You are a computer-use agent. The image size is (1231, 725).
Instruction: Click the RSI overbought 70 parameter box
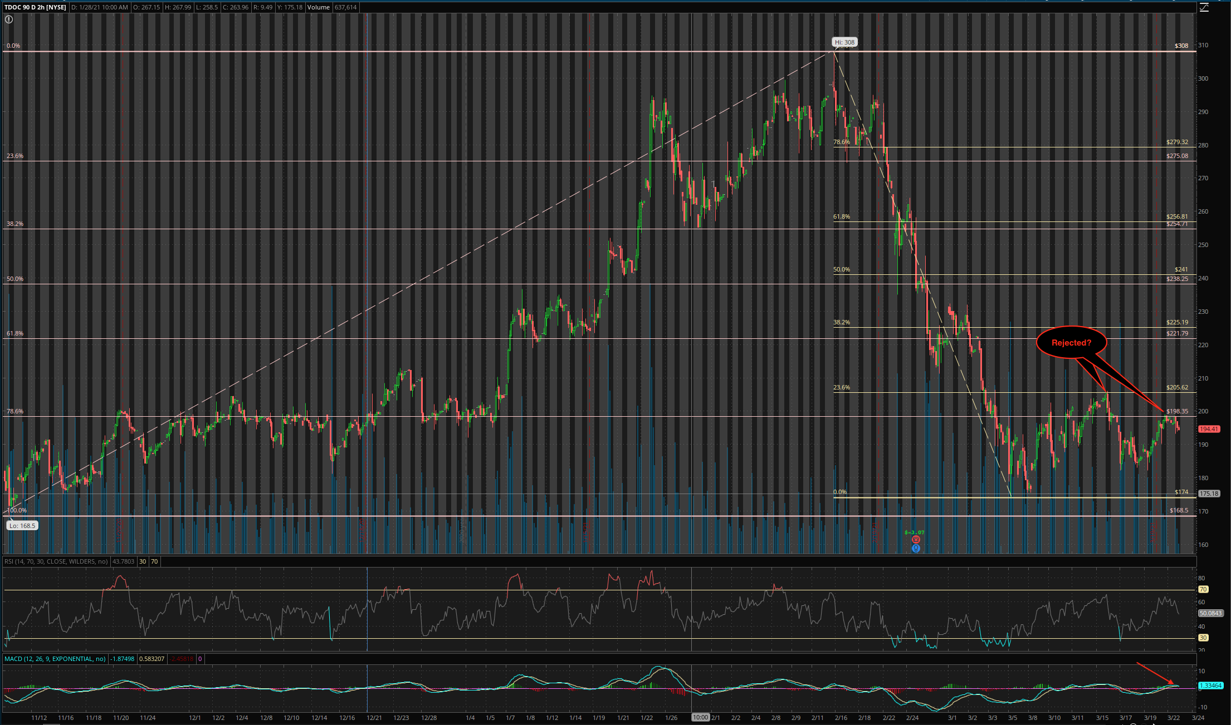point(154,561)
